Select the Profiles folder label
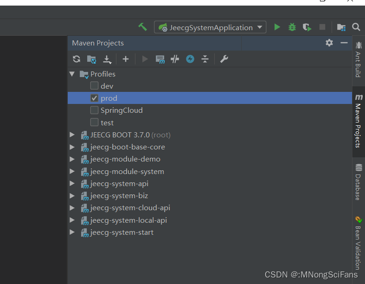Screen dimensions: 365x284 (x=102, y=74)
